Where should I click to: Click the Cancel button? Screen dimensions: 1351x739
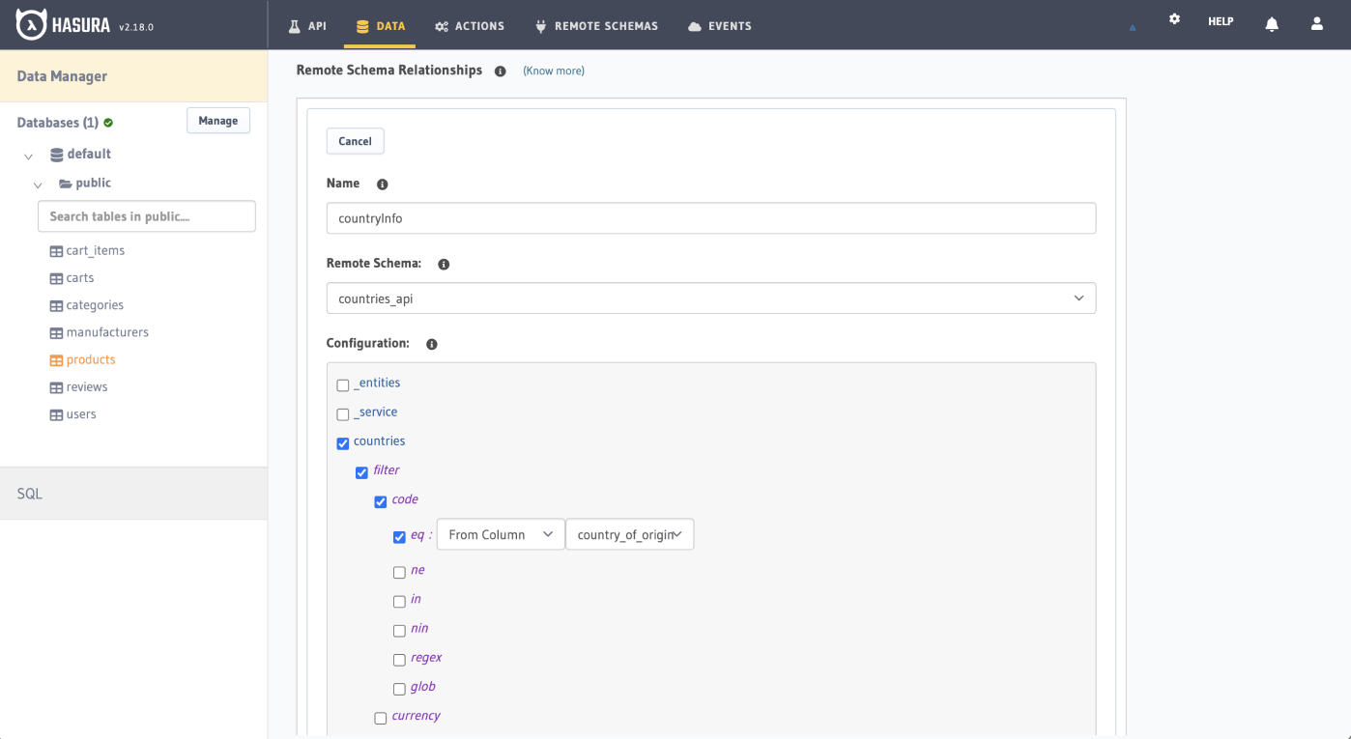355,140
